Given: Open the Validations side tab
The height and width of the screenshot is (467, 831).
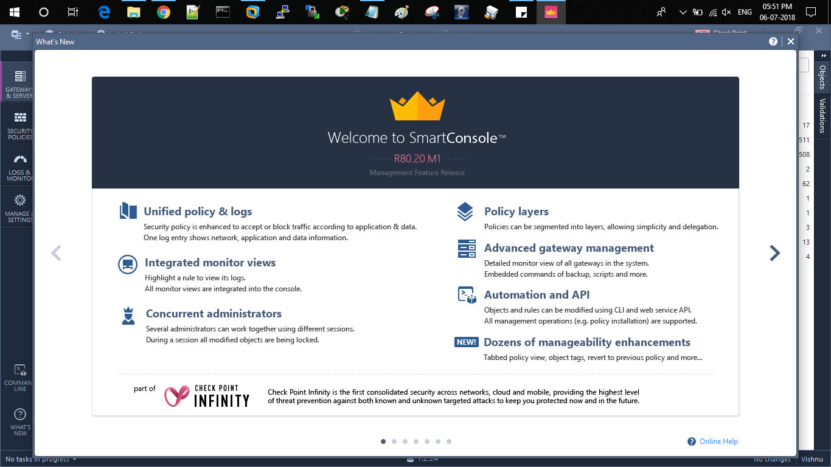Looking at the screenshot, I should pos(822,116).
